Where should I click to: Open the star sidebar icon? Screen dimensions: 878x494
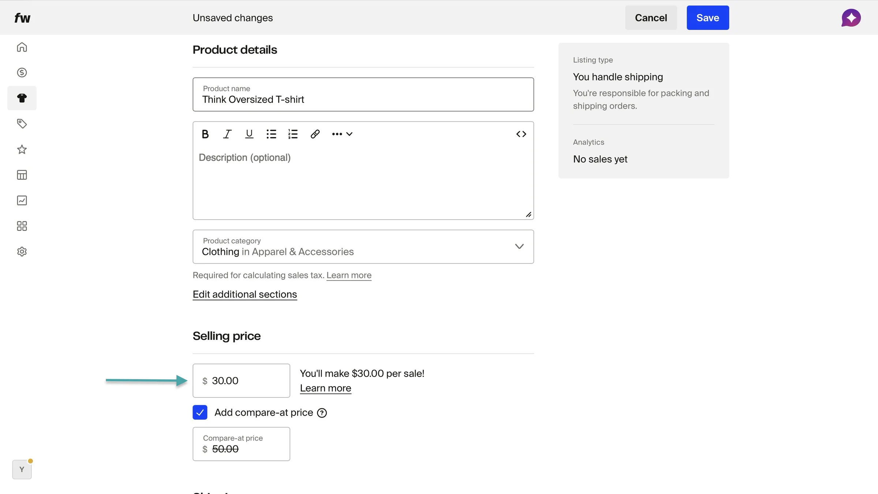tap(22, 149)
